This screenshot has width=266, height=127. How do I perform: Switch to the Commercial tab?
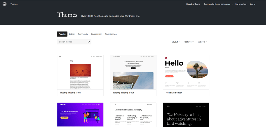[96, 34]
